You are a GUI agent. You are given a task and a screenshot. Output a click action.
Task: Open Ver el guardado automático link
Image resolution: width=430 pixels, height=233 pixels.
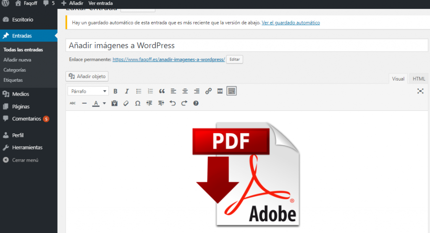[291, 23]
